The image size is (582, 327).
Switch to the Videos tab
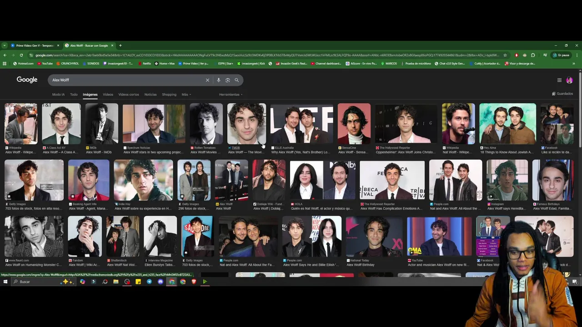[x=108, y=94]
